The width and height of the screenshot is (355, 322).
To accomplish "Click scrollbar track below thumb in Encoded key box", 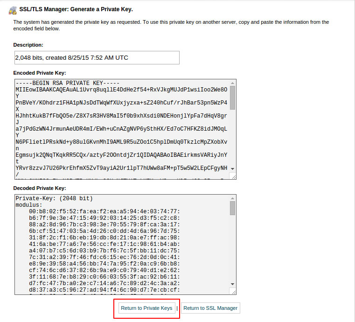I will pos(232,138).
